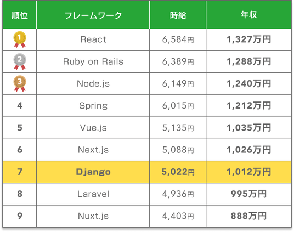This screenshot has height=232, width=294.
Task: Select the 年収 column header
Action: coord(248,15)
